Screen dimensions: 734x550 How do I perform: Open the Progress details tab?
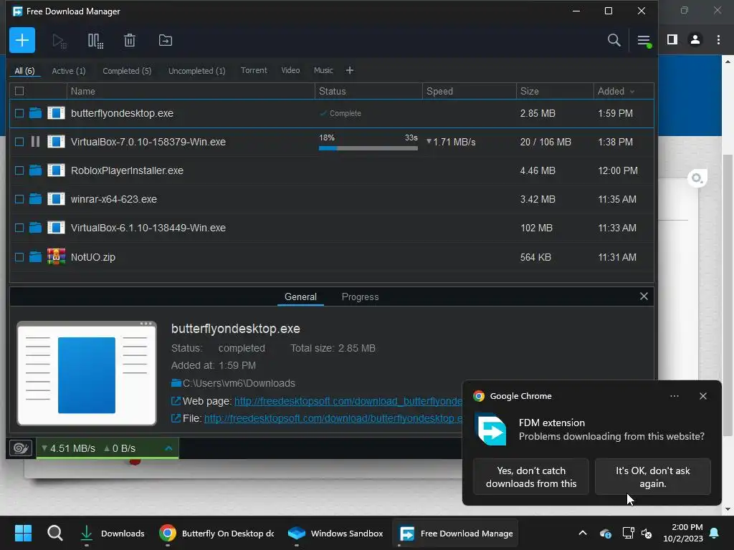point(360,296)
